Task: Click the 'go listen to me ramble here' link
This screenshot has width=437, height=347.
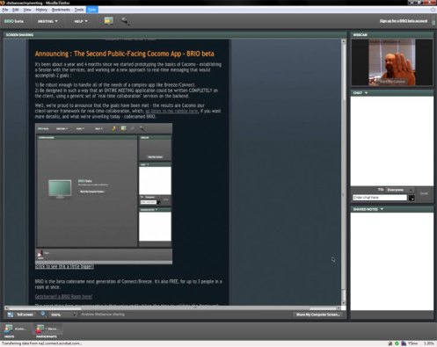Action: tap(171, 111)
